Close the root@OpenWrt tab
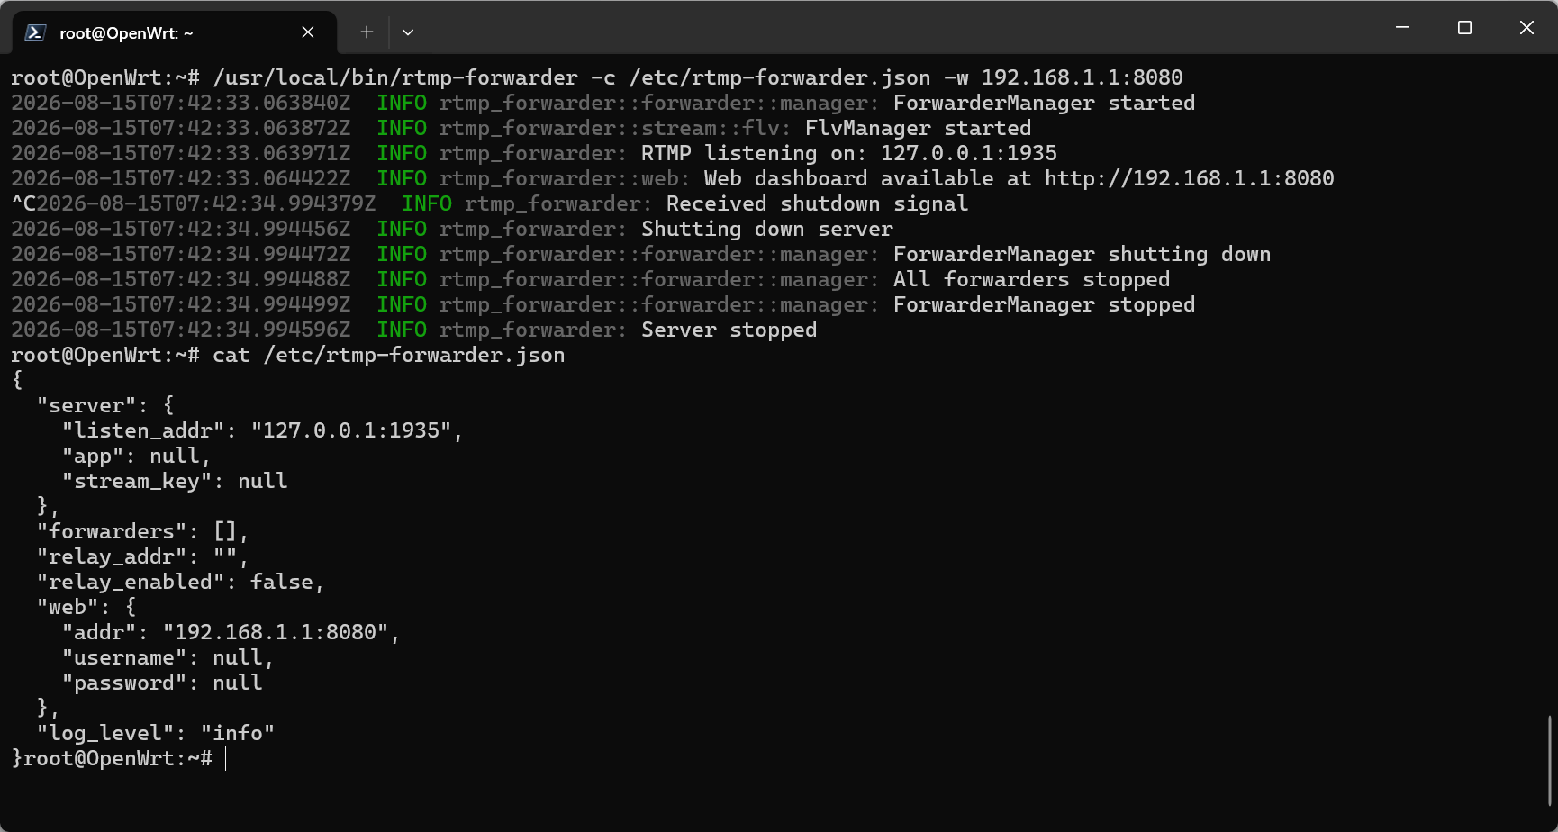Image resolution: width=1558 pixels, height=832 pixels. click(x=308, y=32)
